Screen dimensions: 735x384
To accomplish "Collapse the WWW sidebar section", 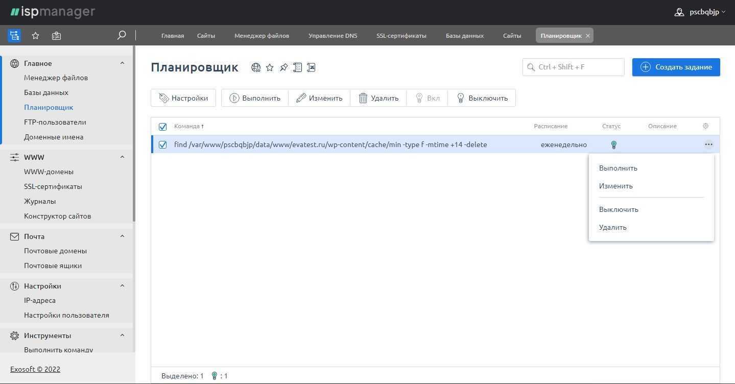I will pyautogui.click(x=122, y=157).
